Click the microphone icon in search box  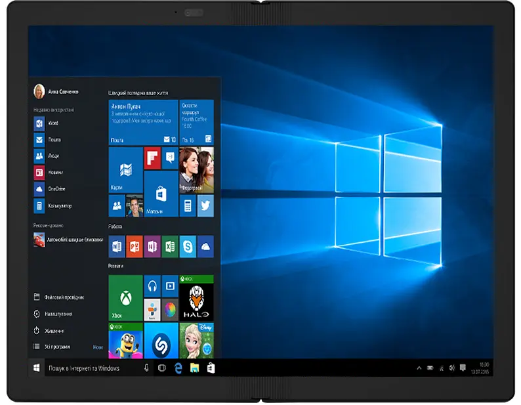point(146,368)
